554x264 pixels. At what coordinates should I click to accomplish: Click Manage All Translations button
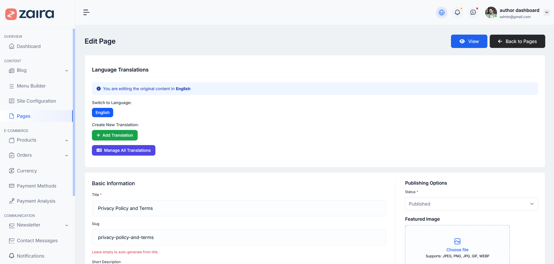[x=123, y=150]
